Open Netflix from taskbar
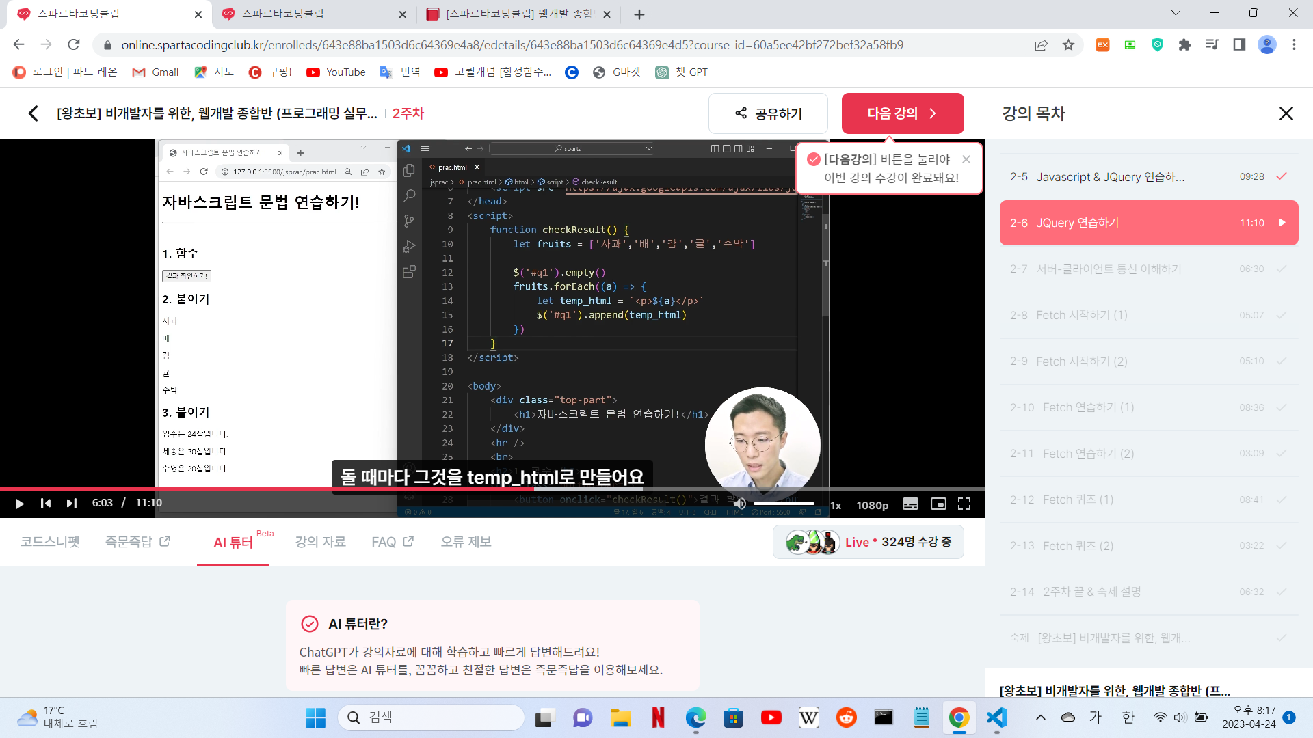The height and width of the screenshot is (738, 1313). (658, 717)
